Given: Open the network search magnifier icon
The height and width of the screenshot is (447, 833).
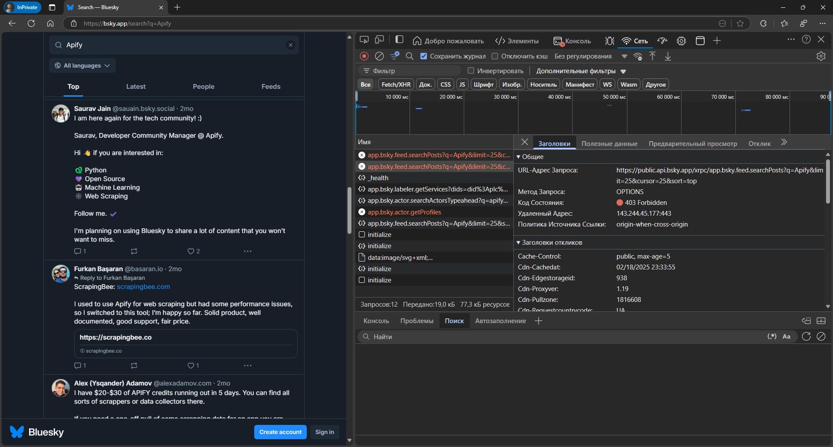Looking at the screenshot, I should click(x=410, y=56).
